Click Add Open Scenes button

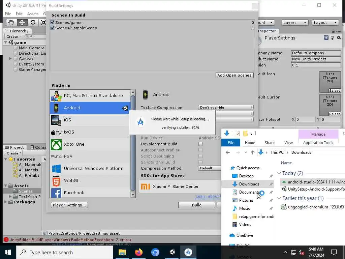(234, 75)
